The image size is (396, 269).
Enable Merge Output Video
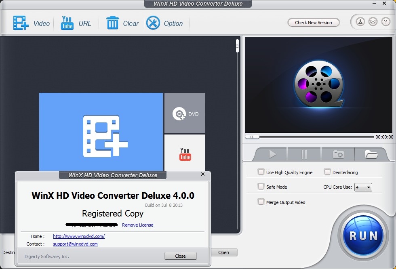pos(261,202)
